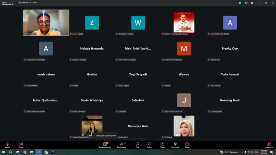Screen dimensions: 276x155
Task: Click the Moh Arief Asshi... participant tile
Action: [x=138, y=49]
